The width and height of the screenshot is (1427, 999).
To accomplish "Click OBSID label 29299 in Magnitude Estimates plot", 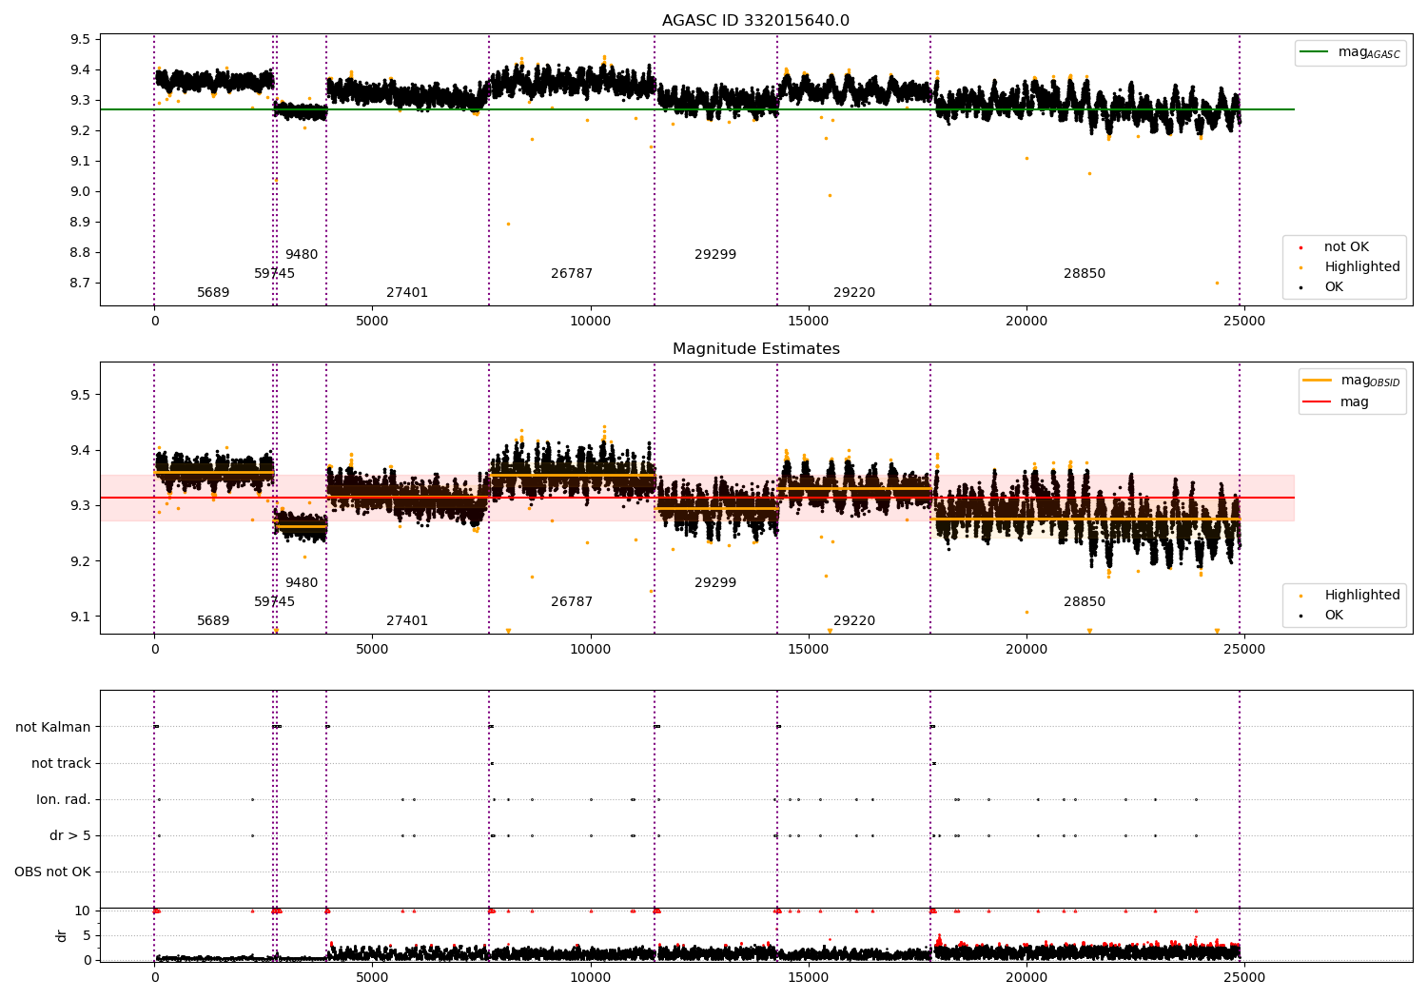I will coord(715,583).
